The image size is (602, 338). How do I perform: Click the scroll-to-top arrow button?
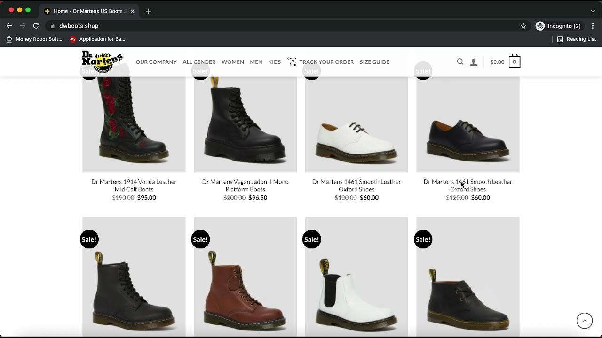584,321
